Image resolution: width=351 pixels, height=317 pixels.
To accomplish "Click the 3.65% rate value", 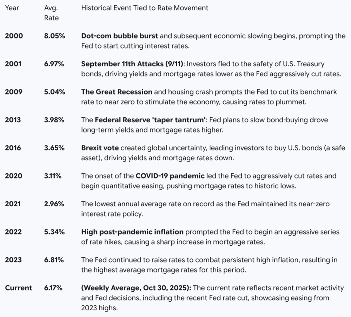I will (x=54, y=148).
